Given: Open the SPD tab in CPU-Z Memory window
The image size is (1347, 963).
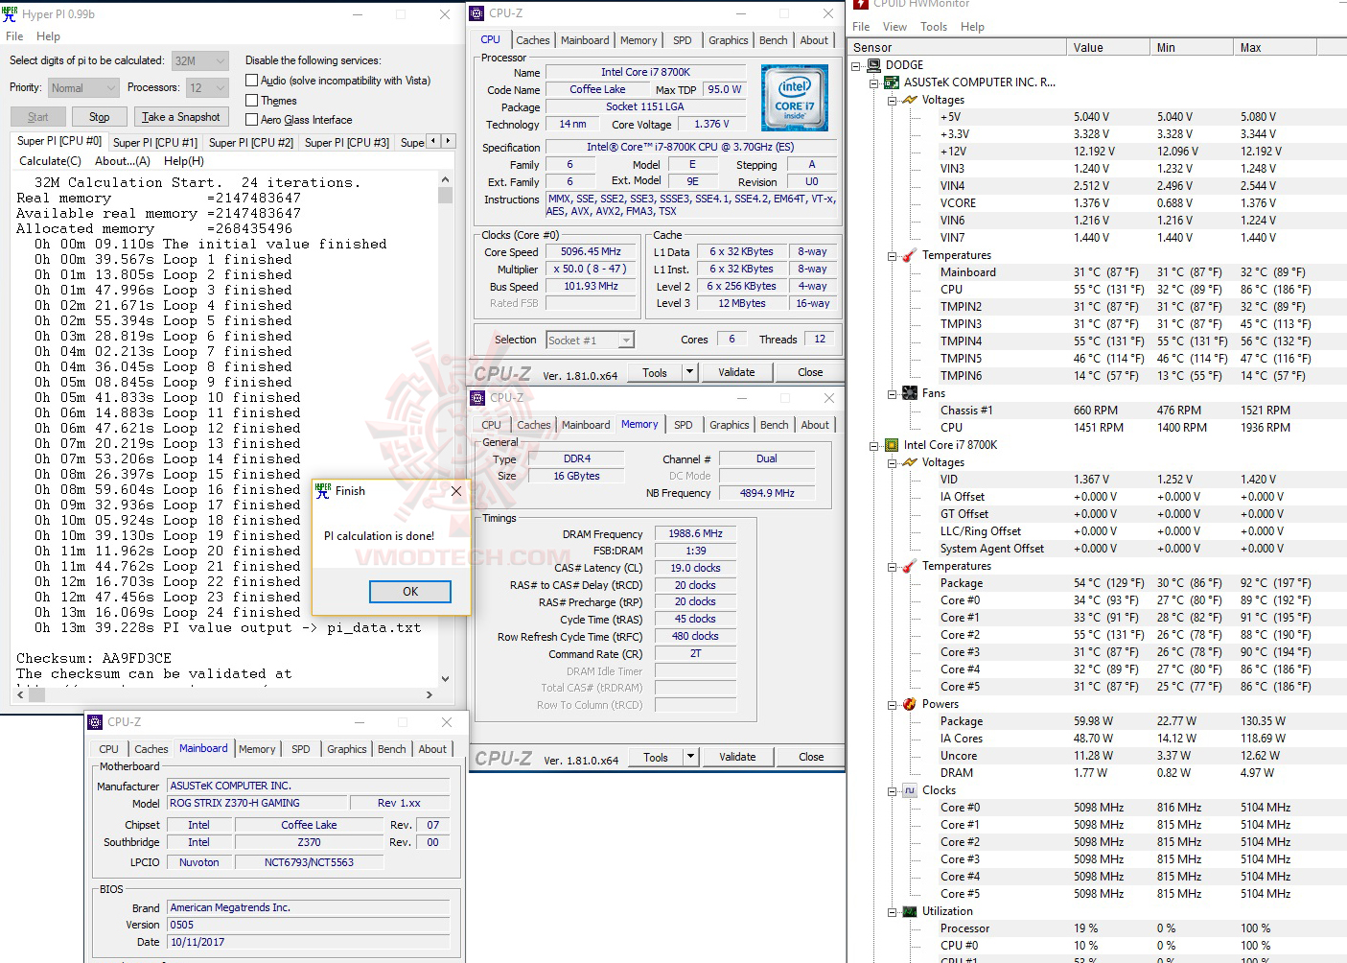Looking at the screenshot, I should 684,425.
